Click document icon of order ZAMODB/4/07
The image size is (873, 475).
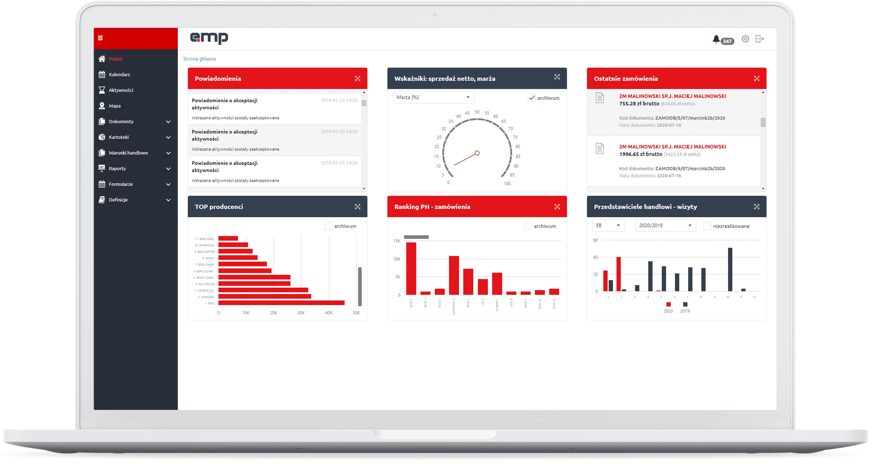tap(600, 148)
